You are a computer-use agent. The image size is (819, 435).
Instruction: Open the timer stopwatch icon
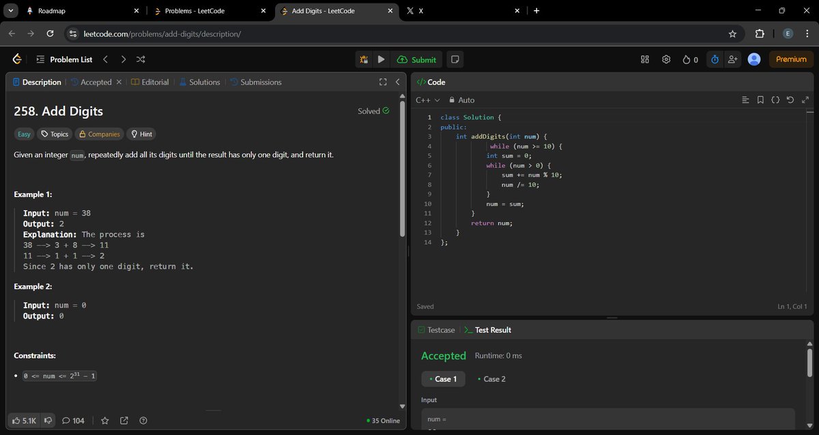tap(715, 59)
